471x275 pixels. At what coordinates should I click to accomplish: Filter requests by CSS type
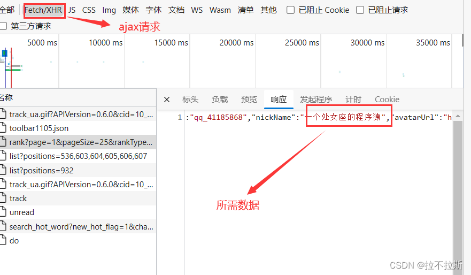[89, 10]
